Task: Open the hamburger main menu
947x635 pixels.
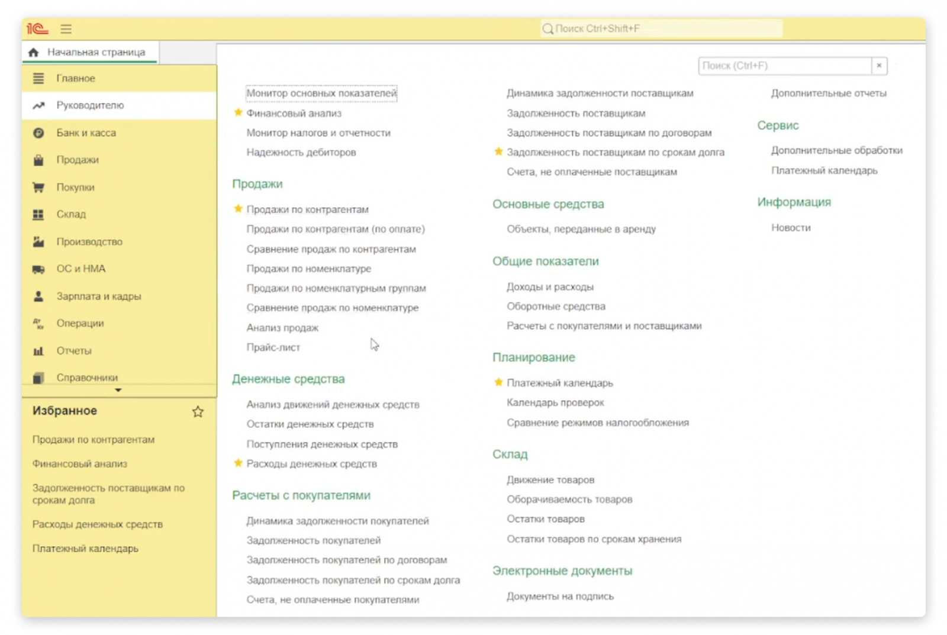Action: click(x=66, y=28)
